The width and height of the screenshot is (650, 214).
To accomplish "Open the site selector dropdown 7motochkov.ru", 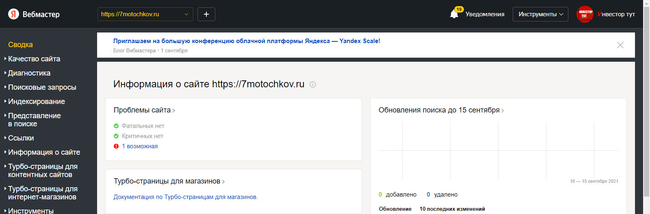I will [145, 14].
